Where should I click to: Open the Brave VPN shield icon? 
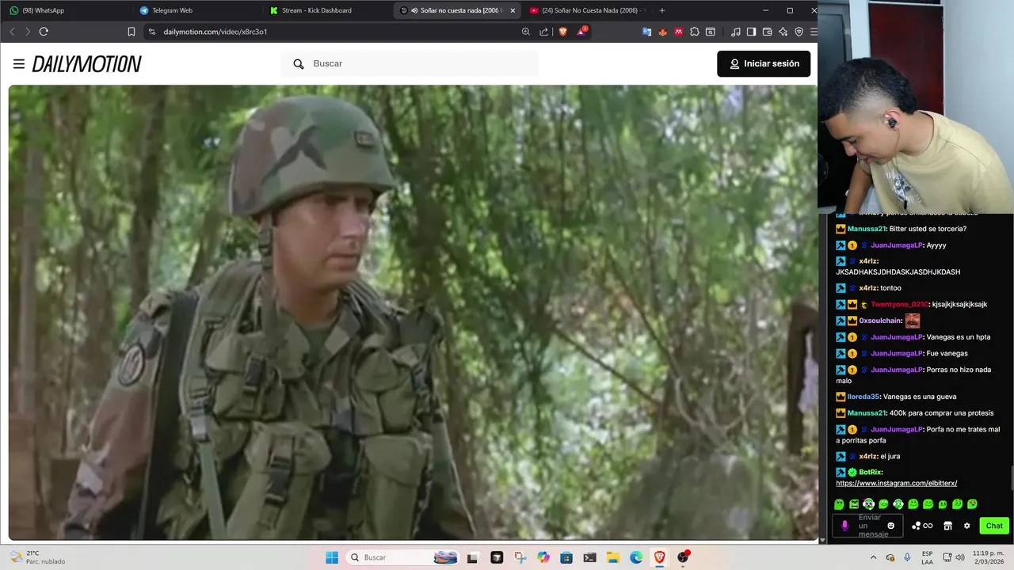point(799,32)
